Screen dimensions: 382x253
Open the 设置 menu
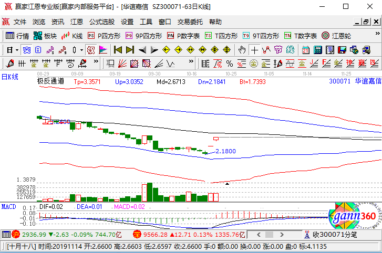pyautogui.click(x=127, y=22)
